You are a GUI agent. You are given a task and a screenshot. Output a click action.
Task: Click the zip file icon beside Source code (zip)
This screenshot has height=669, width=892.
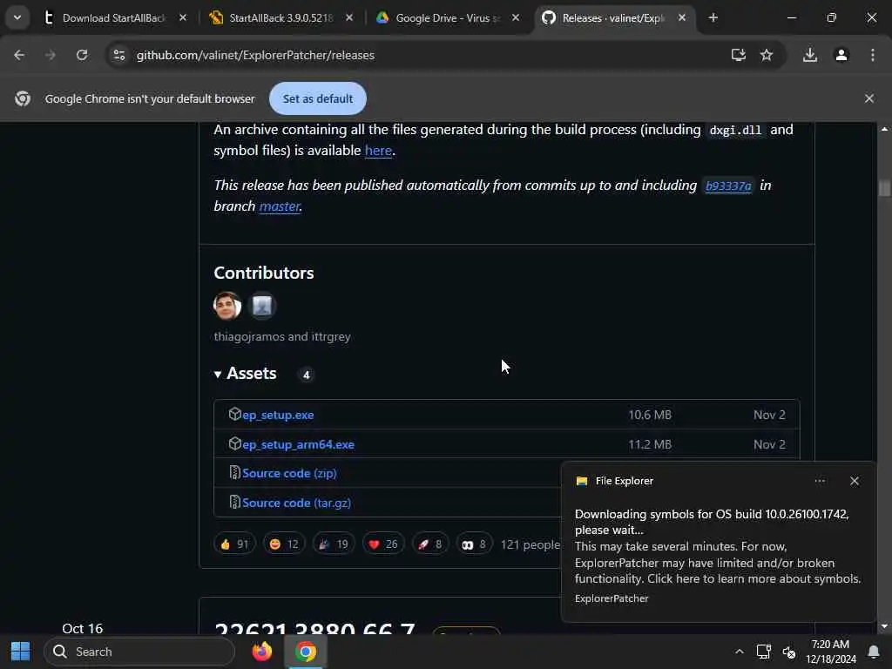pyautogui.click(x=234, y=472)
